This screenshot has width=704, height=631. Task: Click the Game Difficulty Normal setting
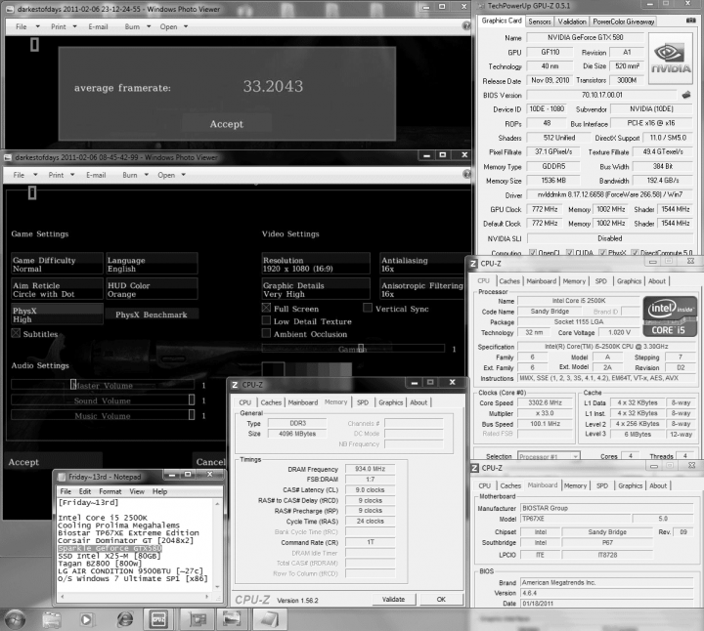click(57, 264)
